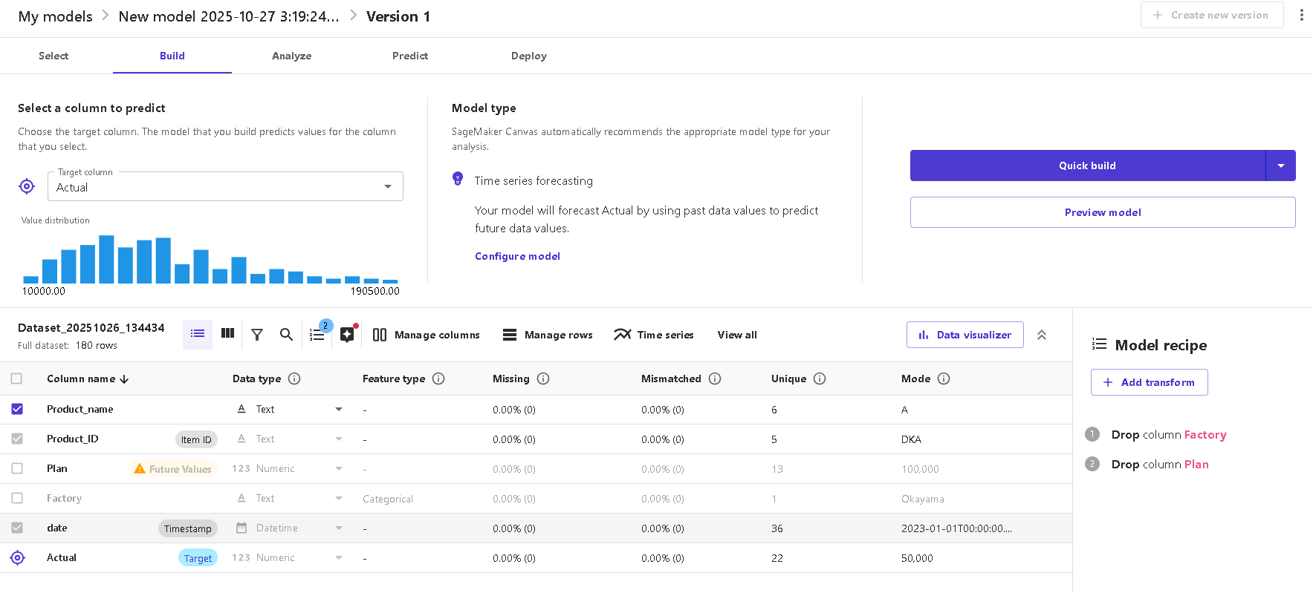Expand Quick build options arrow
This screenshot has height=593, width=1313.
[x=1280, y=166]
